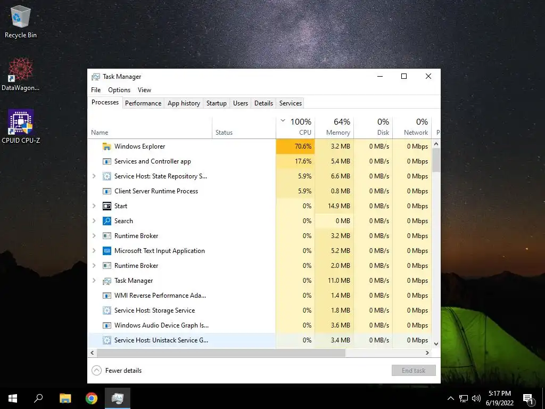Sort processes by the Network column
The image size is (545, 409).
412,127
